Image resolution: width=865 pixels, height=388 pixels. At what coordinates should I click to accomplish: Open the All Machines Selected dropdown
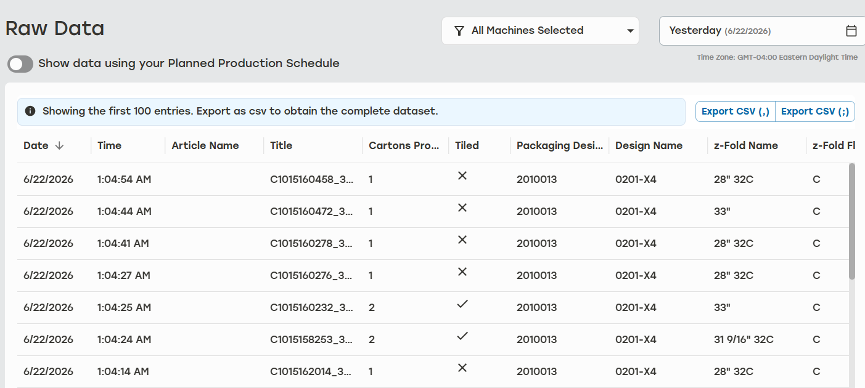point(540,31)
